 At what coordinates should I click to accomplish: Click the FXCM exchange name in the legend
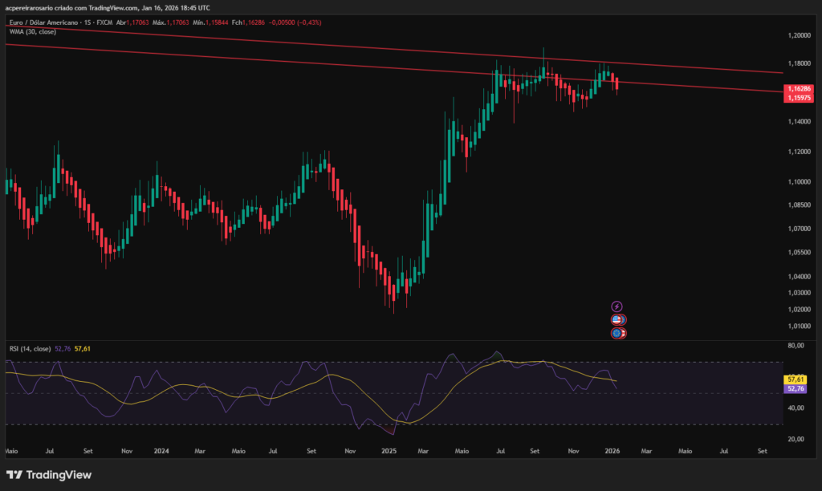[x=106, y=23]
